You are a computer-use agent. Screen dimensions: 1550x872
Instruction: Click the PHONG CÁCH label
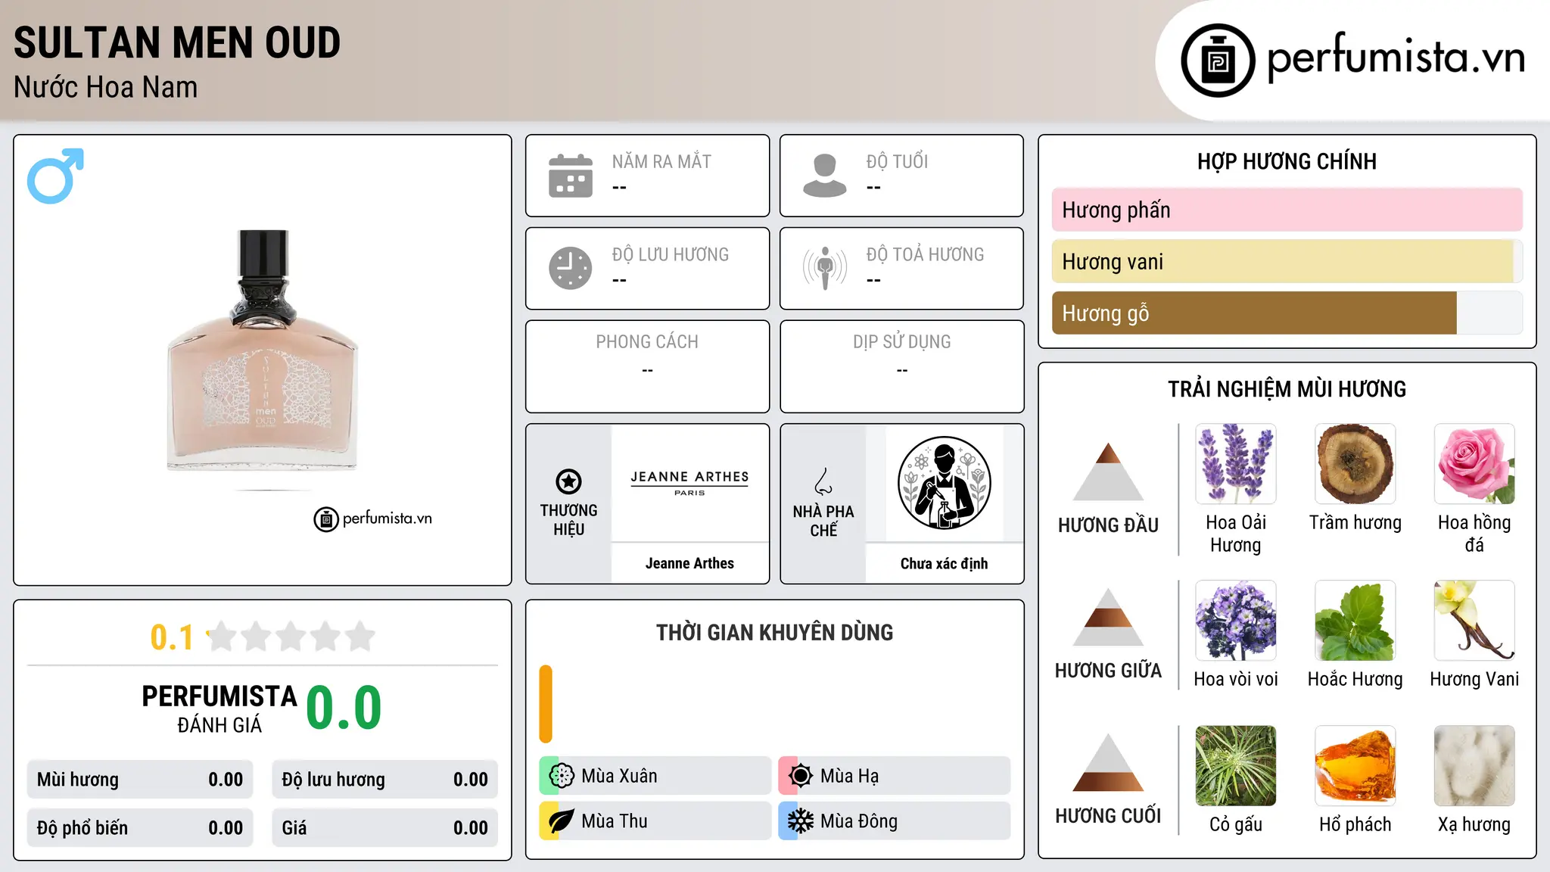[647, 342]
